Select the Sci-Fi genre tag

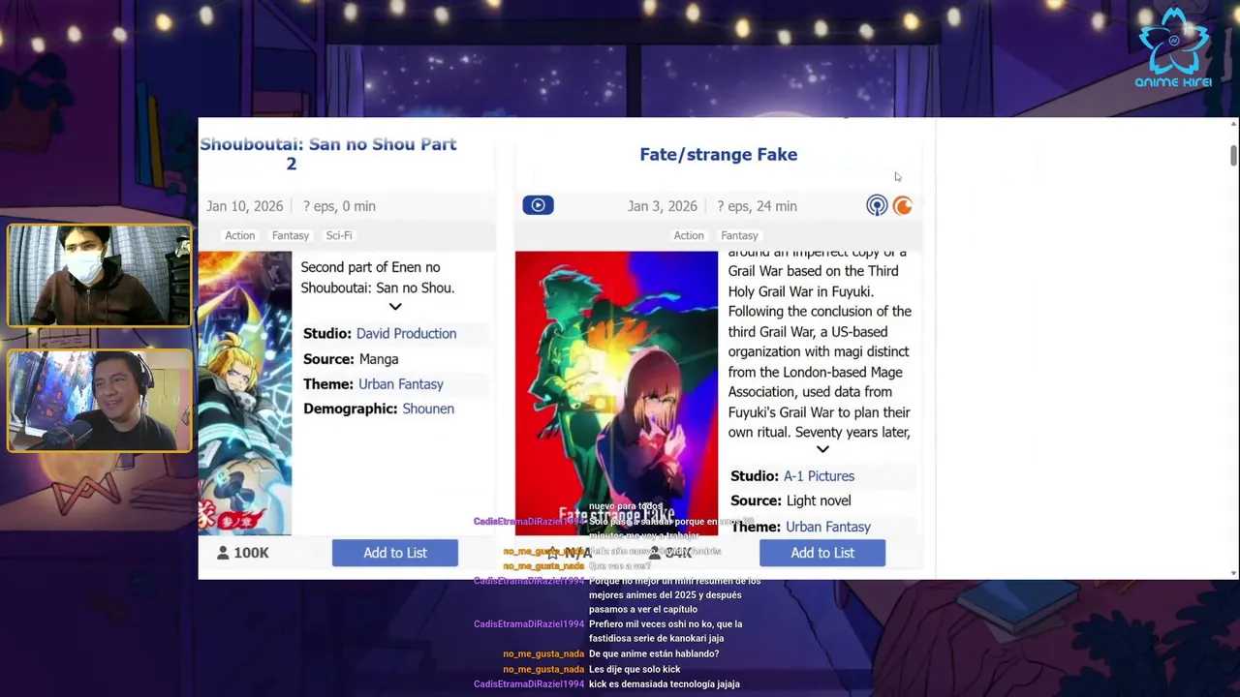(339, 235)
